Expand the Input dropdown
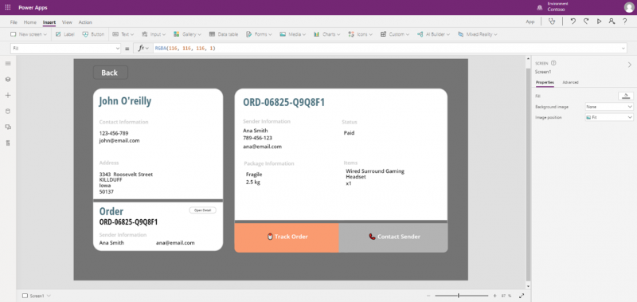637x302 pixels. (x=163, y=34)
